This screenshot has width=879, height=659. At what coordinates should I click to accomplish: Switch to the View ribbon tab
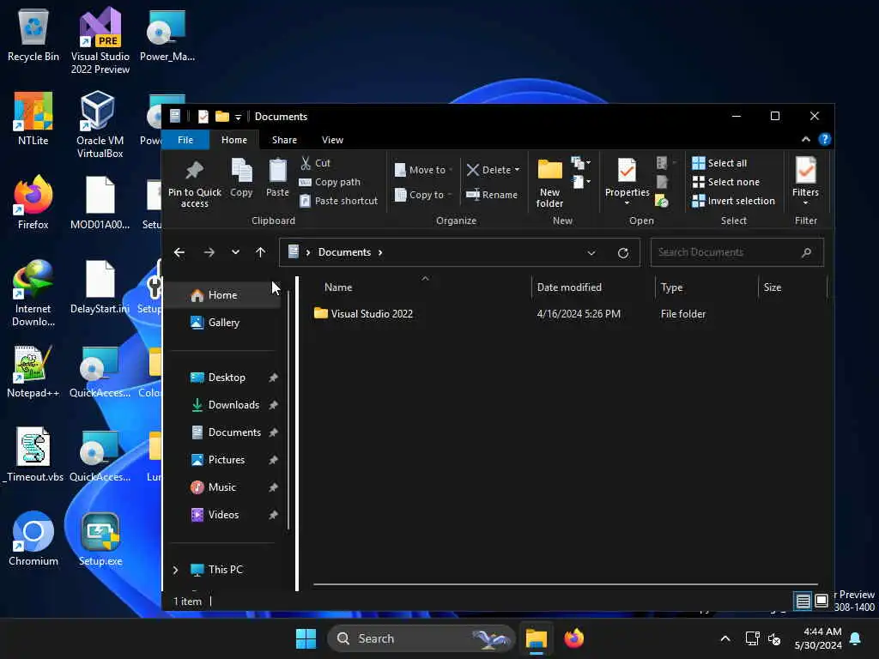[332, 140]
